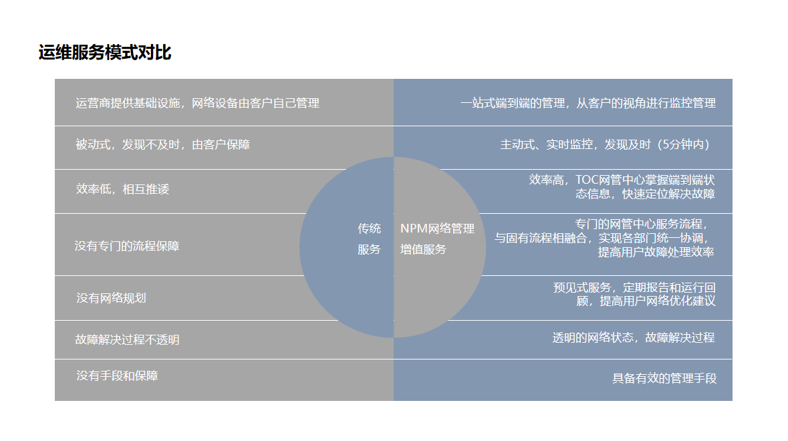The height and width of the screenshot is (441, 788).
Task: Click the line 效率高，TOC网管中心掌握端到端状
Action: (x=622, y=180)
